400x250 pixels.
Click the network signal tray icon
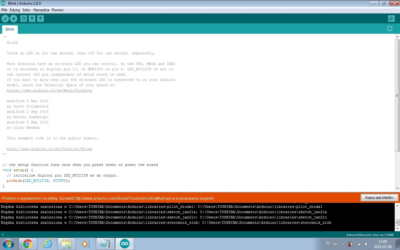358,244
